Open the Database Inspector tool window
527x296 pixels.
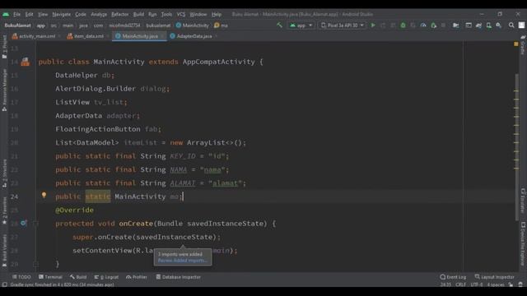(178, 277)
